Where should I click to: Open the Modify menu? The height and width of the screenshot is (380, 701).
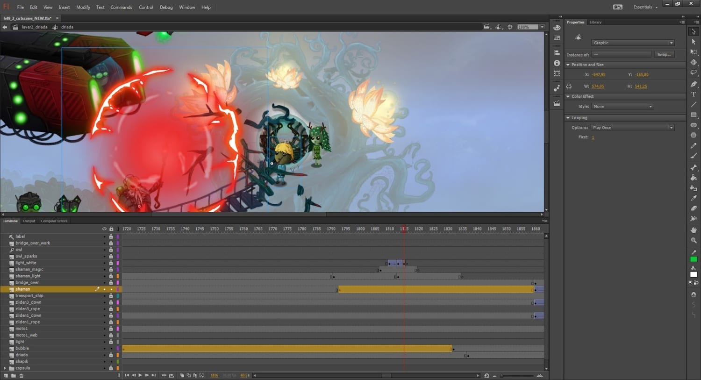(x=83, y=7)
